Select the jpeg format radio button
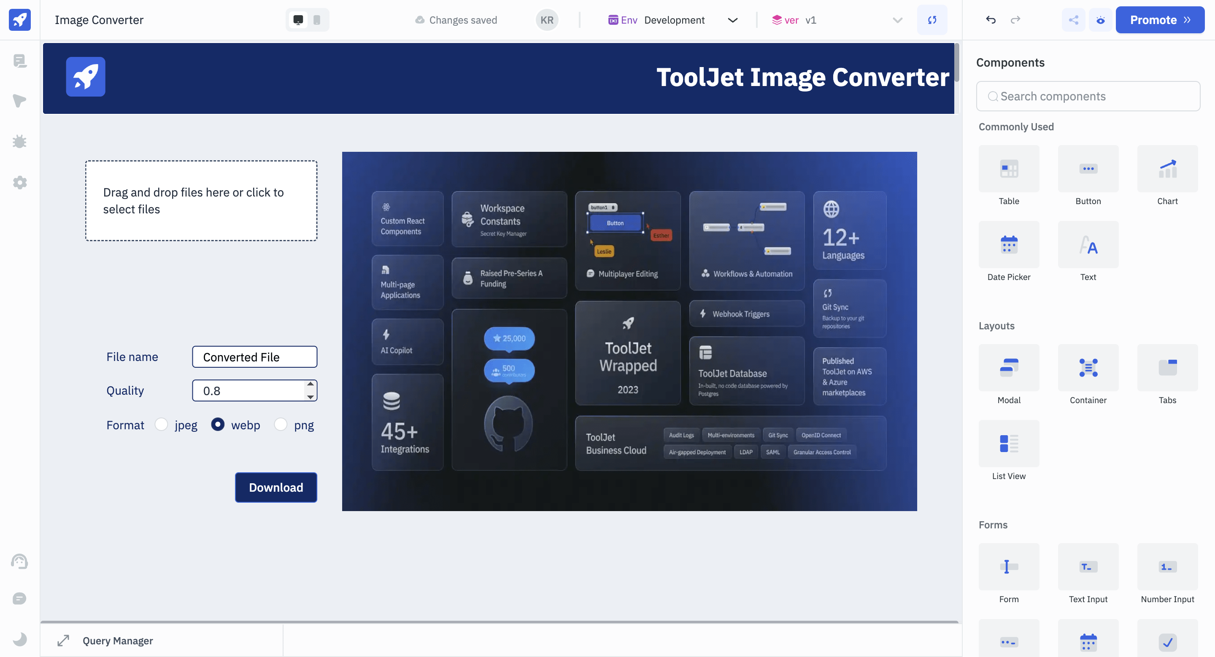 pos(161,425)
